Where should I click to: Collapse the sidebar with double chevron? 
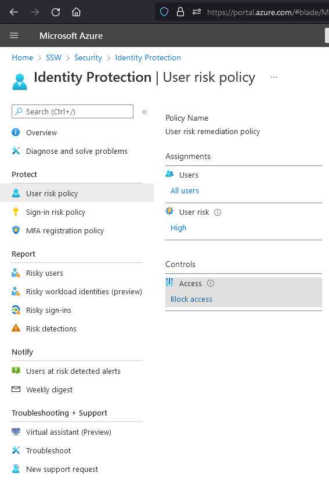coord(144,112)
